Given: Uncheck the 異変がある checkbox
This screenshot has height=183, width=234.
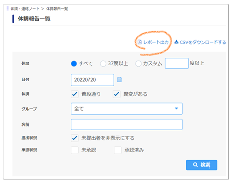Looking at the screenshot, I should coord(117,94).
